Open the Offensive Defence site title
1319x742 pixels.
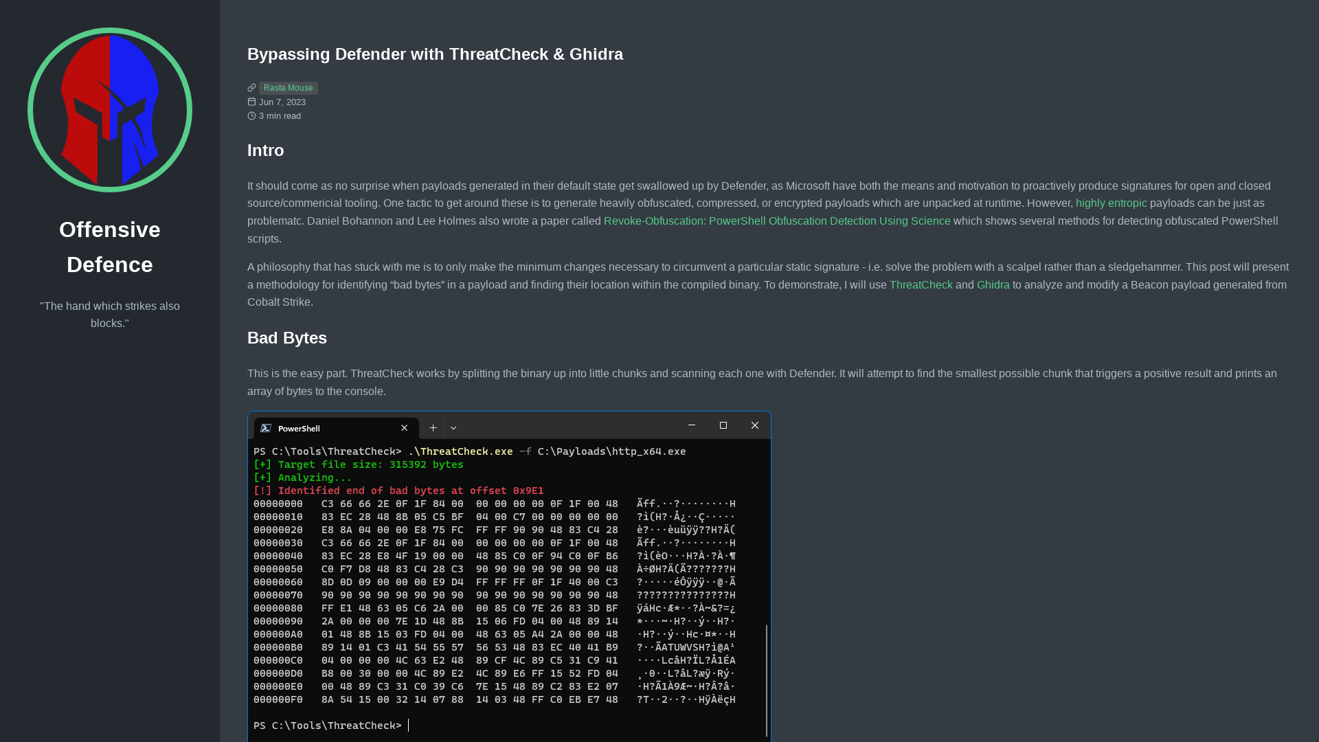click(110, 247)
